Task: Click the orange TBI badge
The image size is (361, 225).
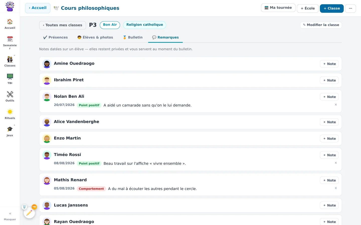Action: coord(34,207)
